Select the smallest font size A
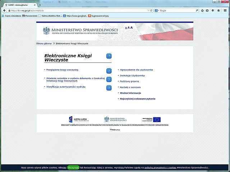 click(126, 28)
